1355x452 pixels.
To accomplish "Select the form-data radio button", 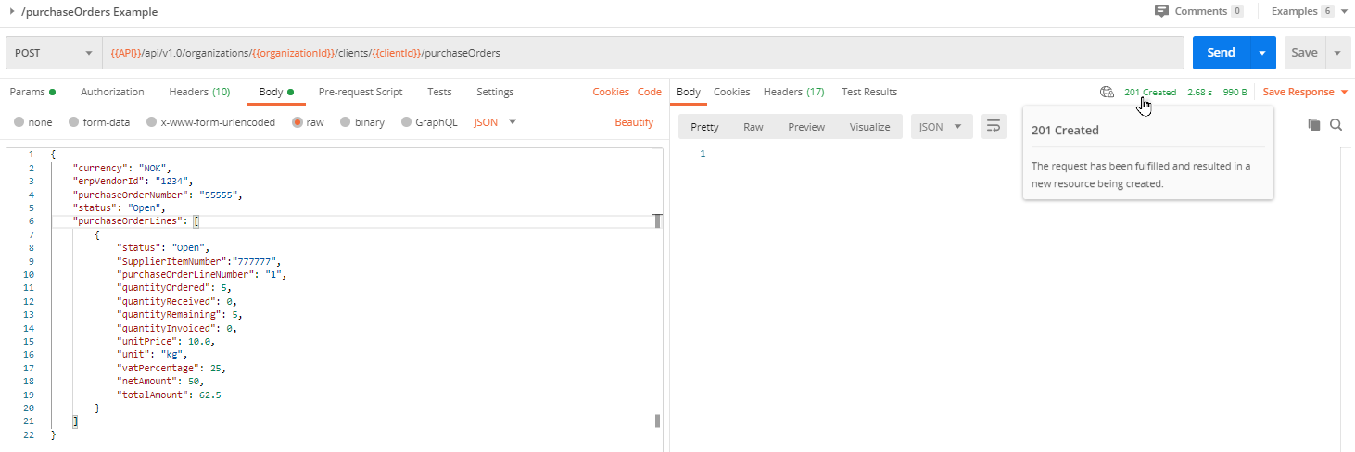I will point(74,122).
